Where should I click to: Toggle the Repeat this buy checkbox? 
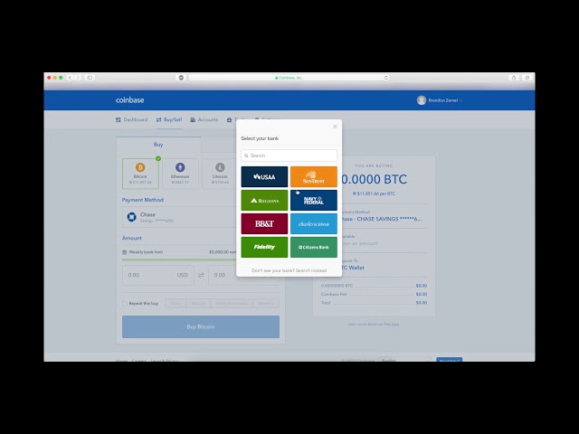(125, 304)
